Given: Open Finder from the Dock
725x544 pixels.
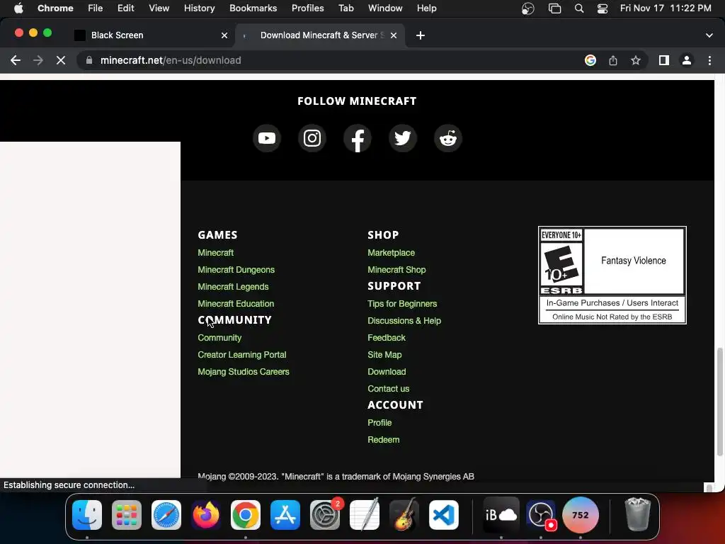Looking at the screenshot, I should coord(87,515).
